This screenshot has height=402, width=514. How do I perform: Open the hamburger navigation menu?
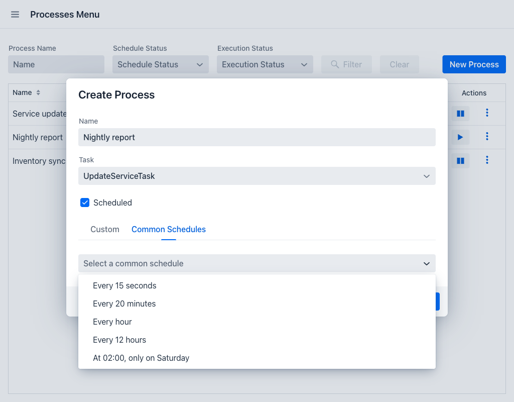(15, 15)
